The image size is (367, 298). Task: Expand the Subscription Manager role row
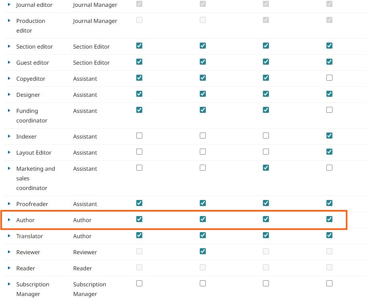9,284
